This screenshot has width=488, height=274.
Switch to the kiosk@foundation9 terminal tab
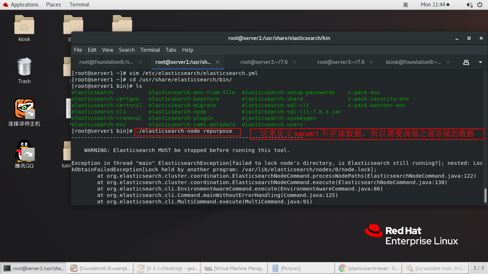coord(413,62)
